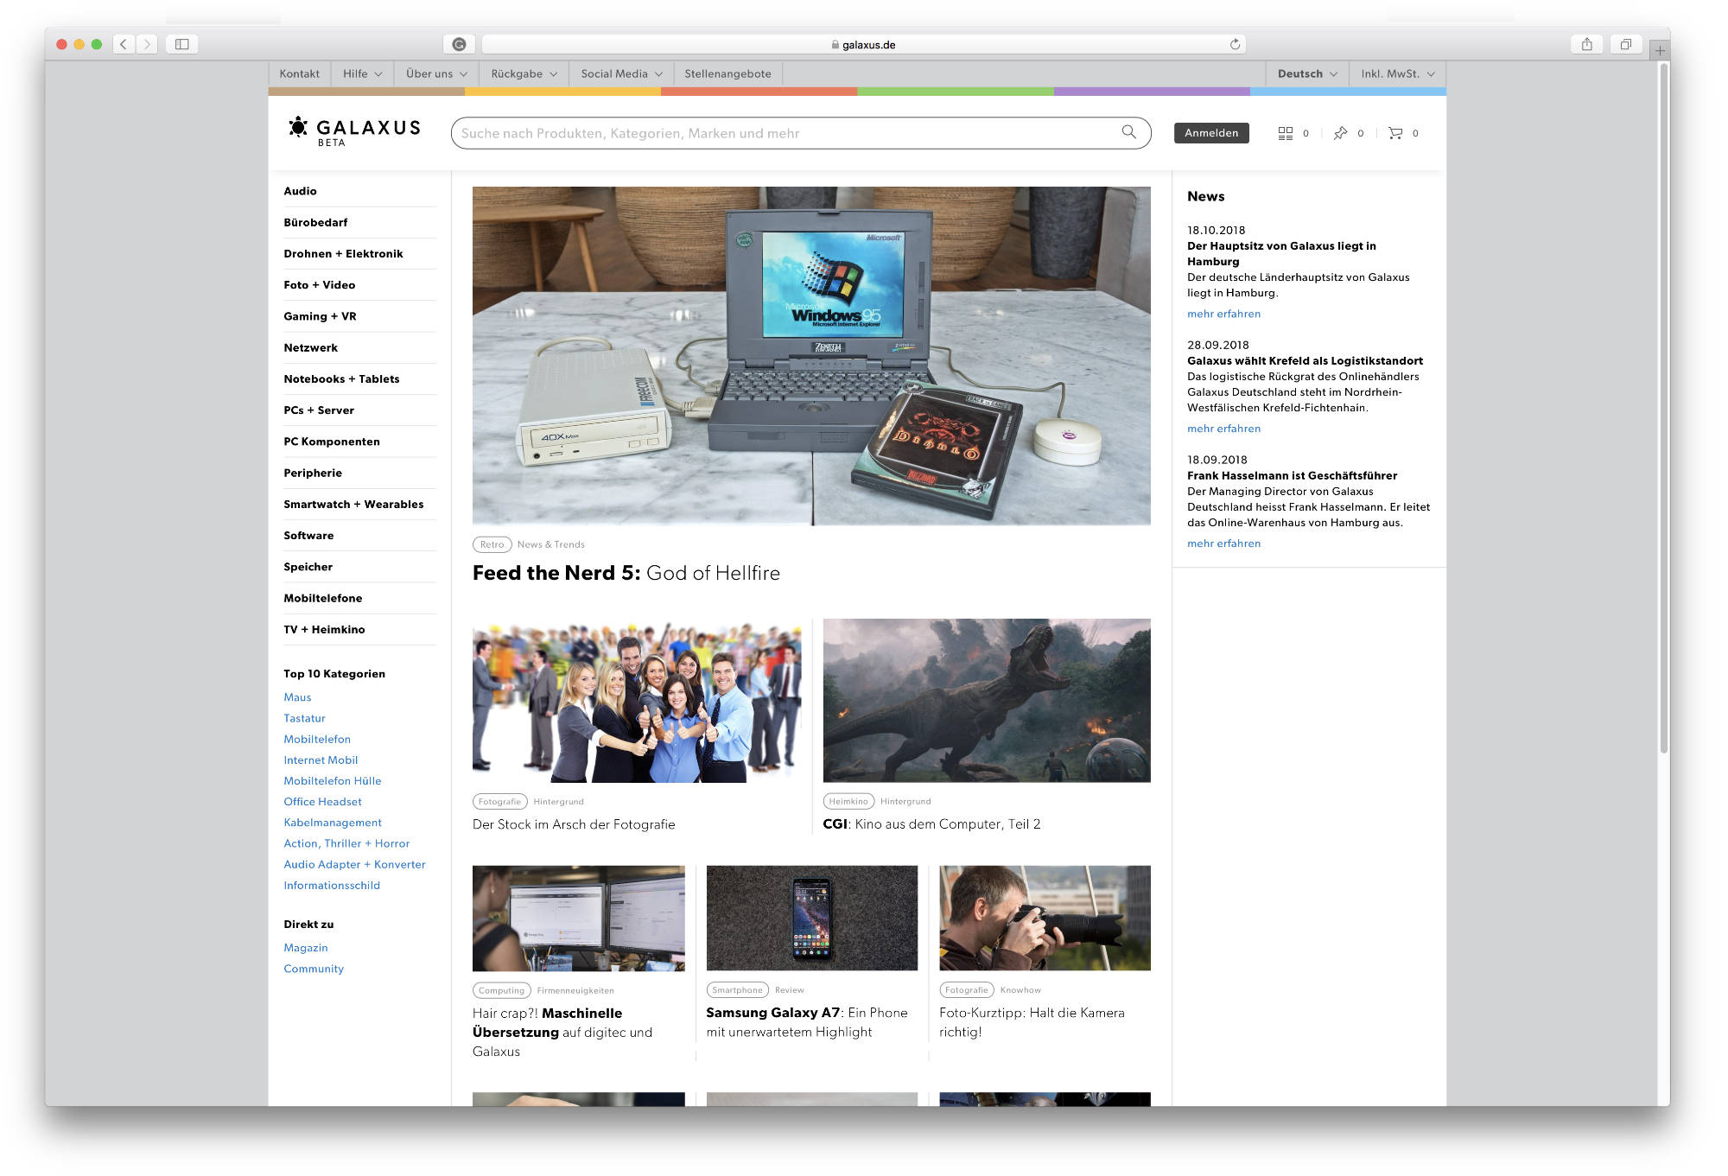Screen dimensions: 1728x1176
Task: Select Notebooks + Tablets category
Action: click(x=341, y=379)
